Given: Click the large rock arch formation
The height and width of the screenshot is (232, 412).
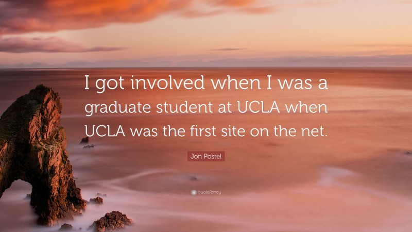Looking at the screenshot, I should (x=36, y=155).
